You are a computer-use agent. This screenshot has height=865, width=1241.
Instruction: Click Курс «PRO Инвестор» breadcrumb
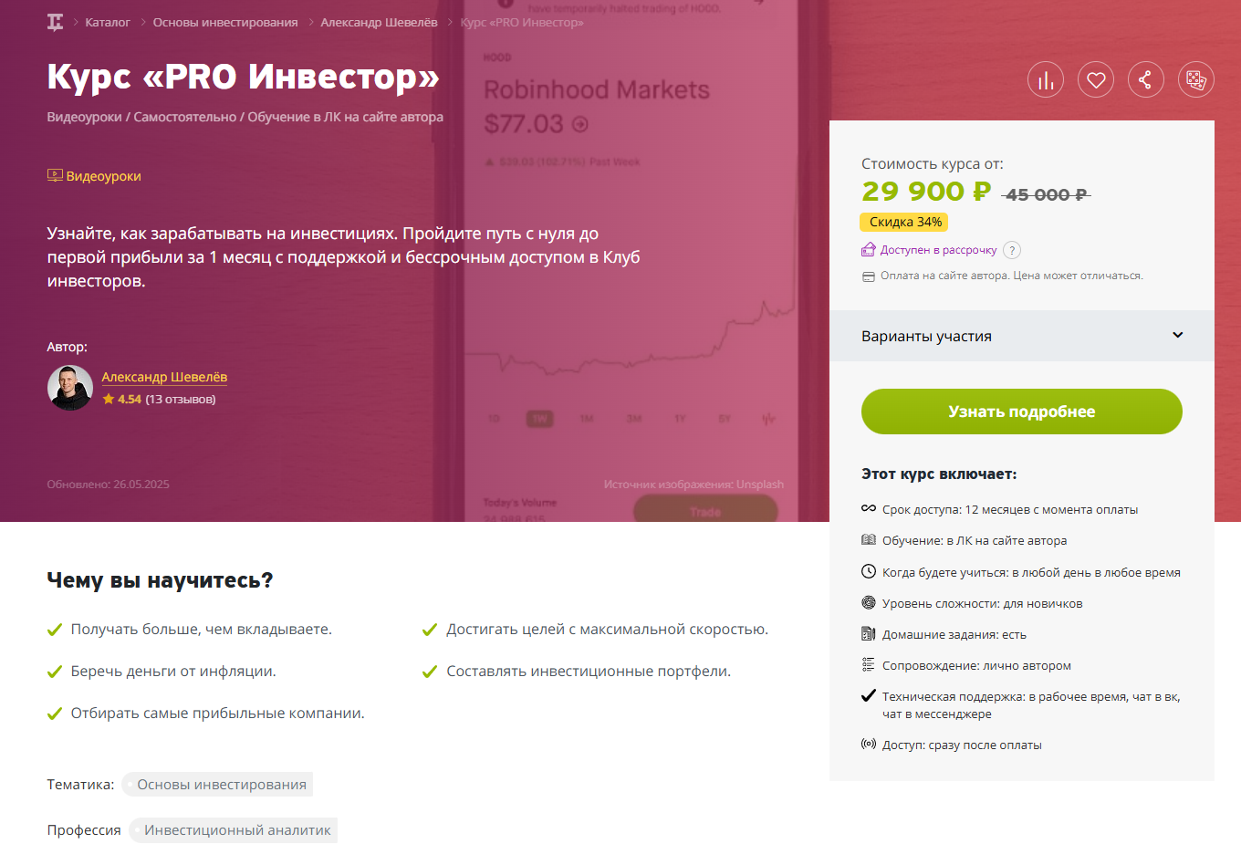click(x=522, y=23)
